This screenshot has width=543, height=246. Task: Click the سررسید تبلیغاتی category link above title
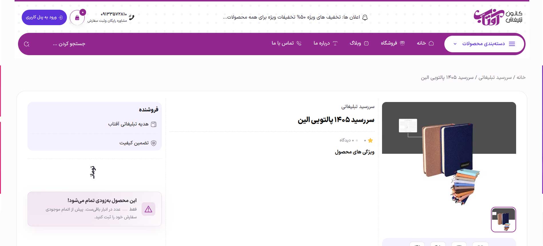358,107
